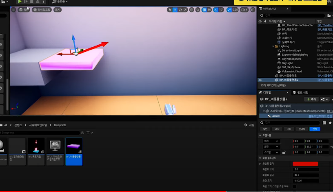Screen dimensions: 333x192
Task: Select VolumetricCloud in outliner
Action: coord(292,72)
